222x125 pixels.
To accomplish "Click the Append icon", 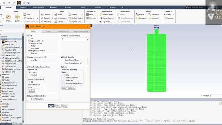I will pyautogui.click(x=70, y=15).
